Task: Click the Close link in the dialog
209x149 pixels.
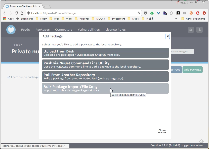Action: pos(162,130)
